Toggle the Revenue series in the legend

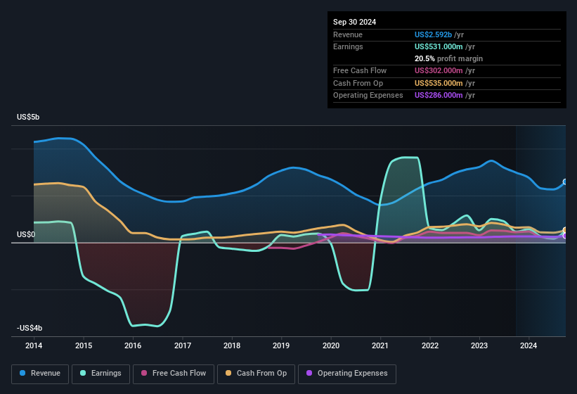40,374
